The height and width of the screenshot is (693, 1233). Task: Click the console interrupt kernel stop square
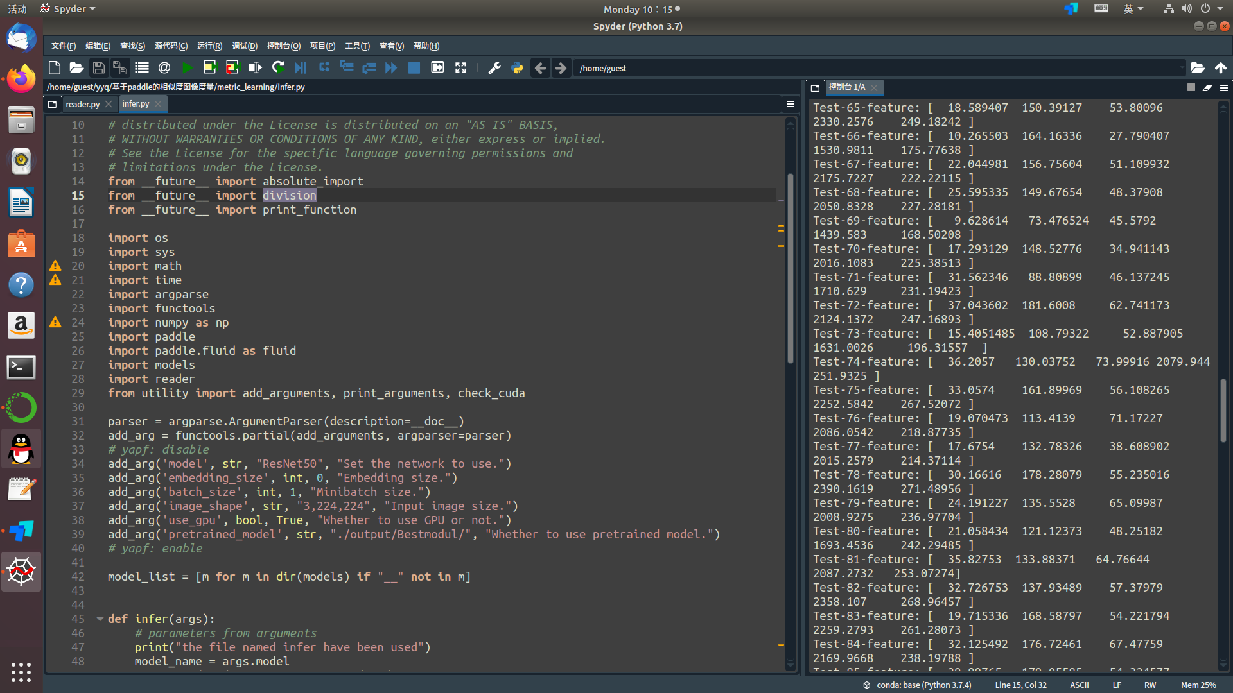tap(1191, 88)
